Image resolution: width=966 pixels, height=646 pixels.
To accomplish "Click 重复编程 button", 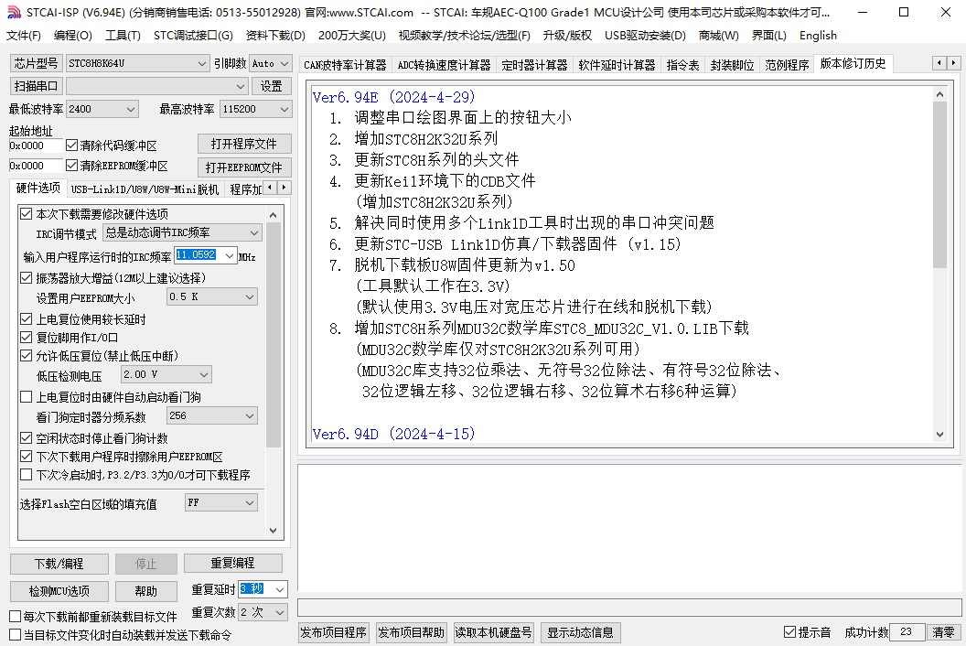I will tap(233, 563).
